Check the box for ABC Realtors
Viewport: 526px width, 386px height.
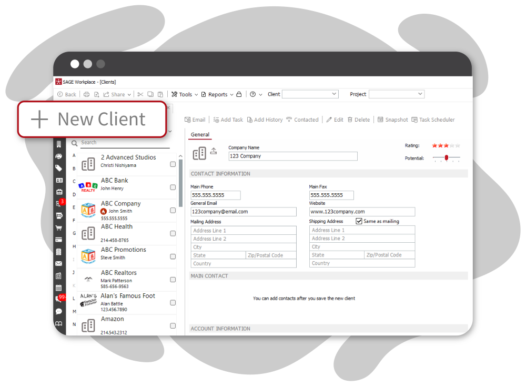[173, 280]
